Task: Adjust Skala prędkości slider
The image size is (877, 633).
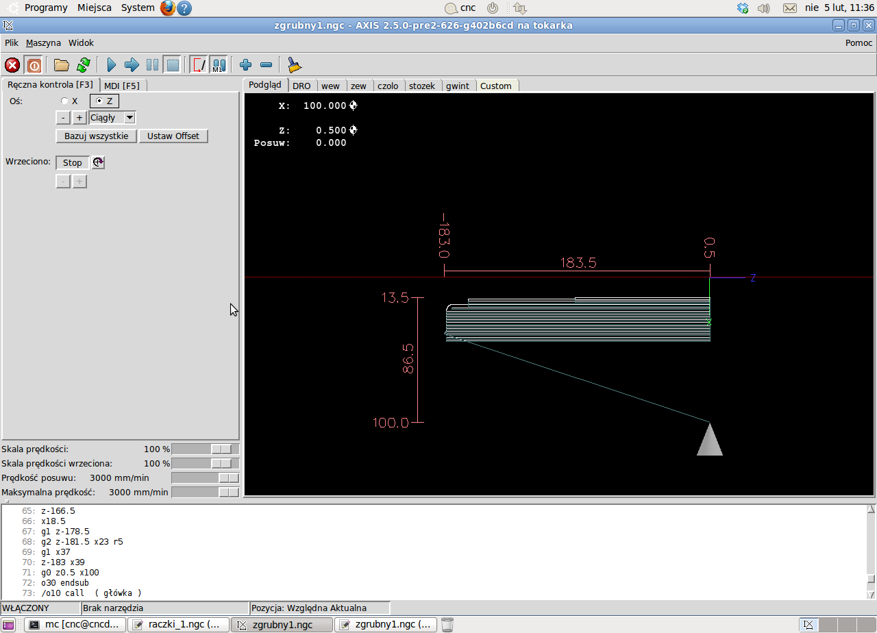Action: 206,449
